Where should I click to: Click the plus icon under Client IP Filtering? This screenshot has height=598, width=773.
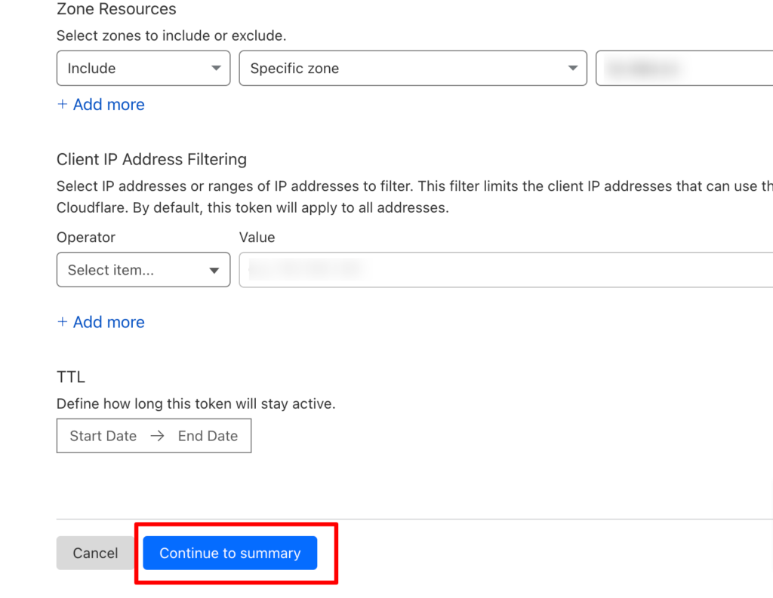[62, 322]
